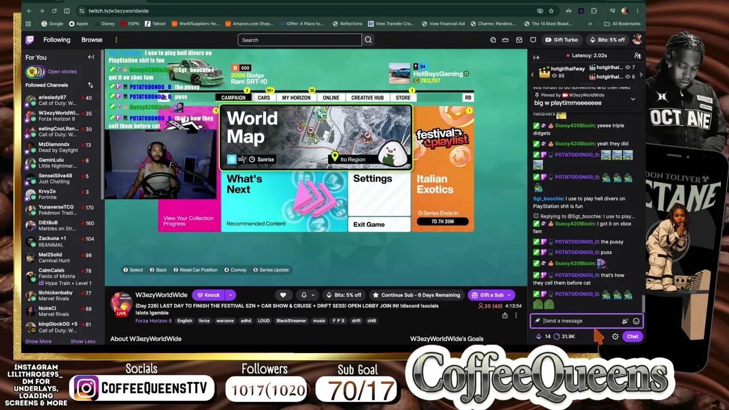The height and width of the screenshot is (410, 729).
Task: Click the stream bits 5% off button below video
Action: pos(344,295)
